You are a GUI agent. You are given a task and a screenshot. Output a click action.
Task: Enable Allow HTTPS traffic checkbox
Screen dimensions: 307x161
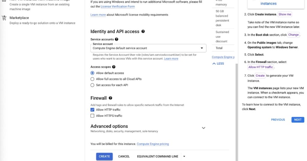click(92, 116)
